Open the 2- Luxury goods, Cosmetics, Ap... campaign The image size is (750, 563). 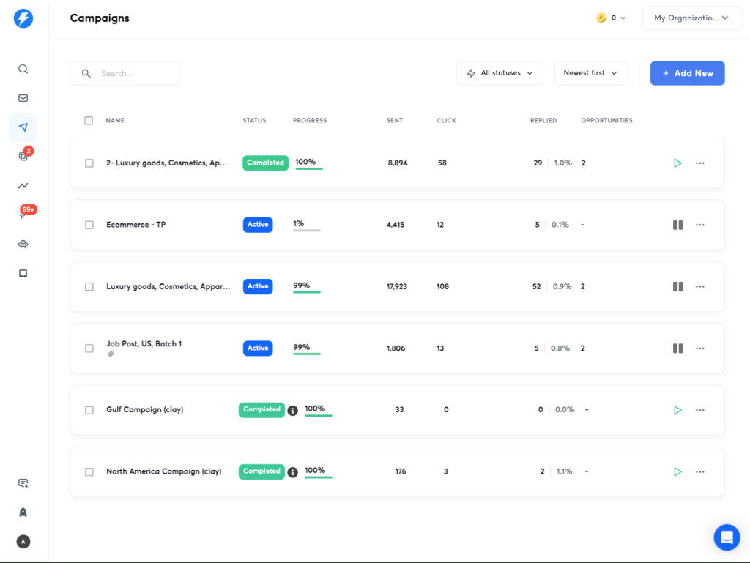(x=166, y=163)
